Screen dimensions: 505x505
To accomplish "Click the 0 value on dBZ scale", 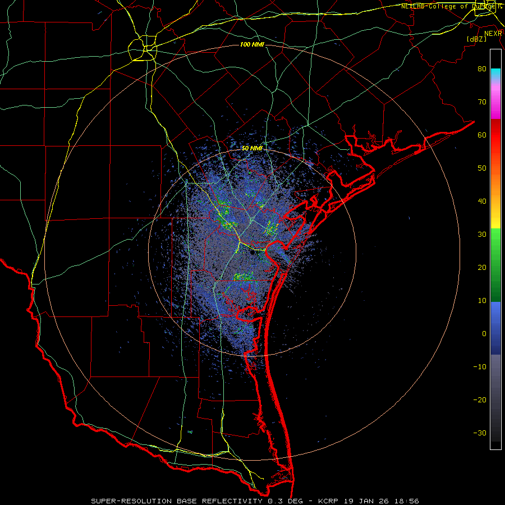I will (484, 334).
